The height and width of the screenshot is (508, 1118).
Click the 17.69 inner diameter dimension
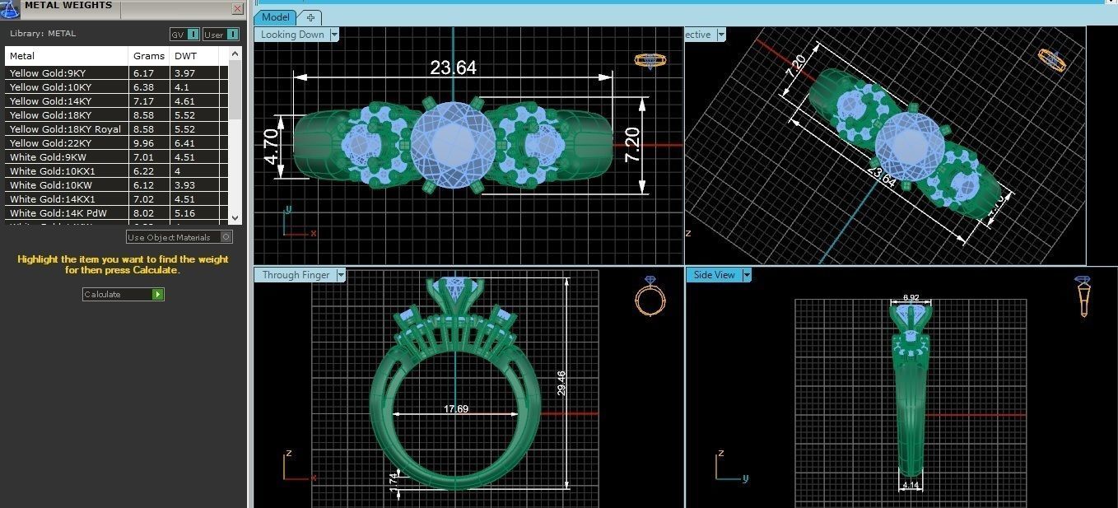pyautogui.click(x=456, y=408)
